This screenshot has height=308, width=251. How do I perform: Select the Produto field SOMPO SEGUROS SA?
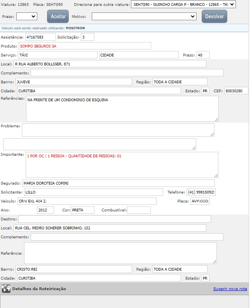coord(85,46)
